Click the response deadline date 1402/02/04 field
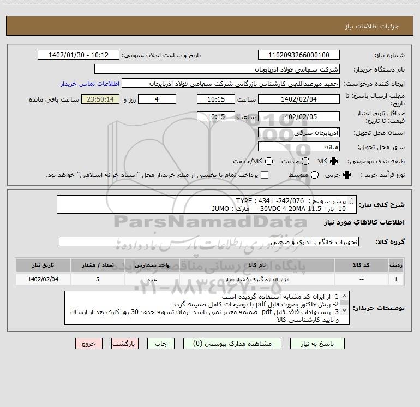 pos(299,99)
